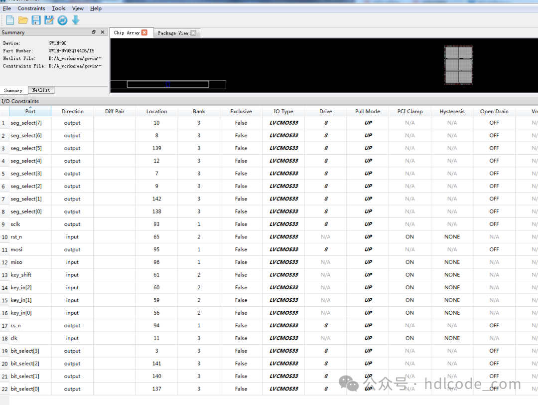Click the Drive column header

326,111
